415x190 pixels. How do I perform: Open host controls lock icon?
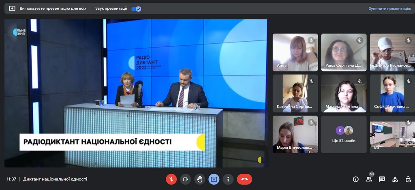coord(408,179)
